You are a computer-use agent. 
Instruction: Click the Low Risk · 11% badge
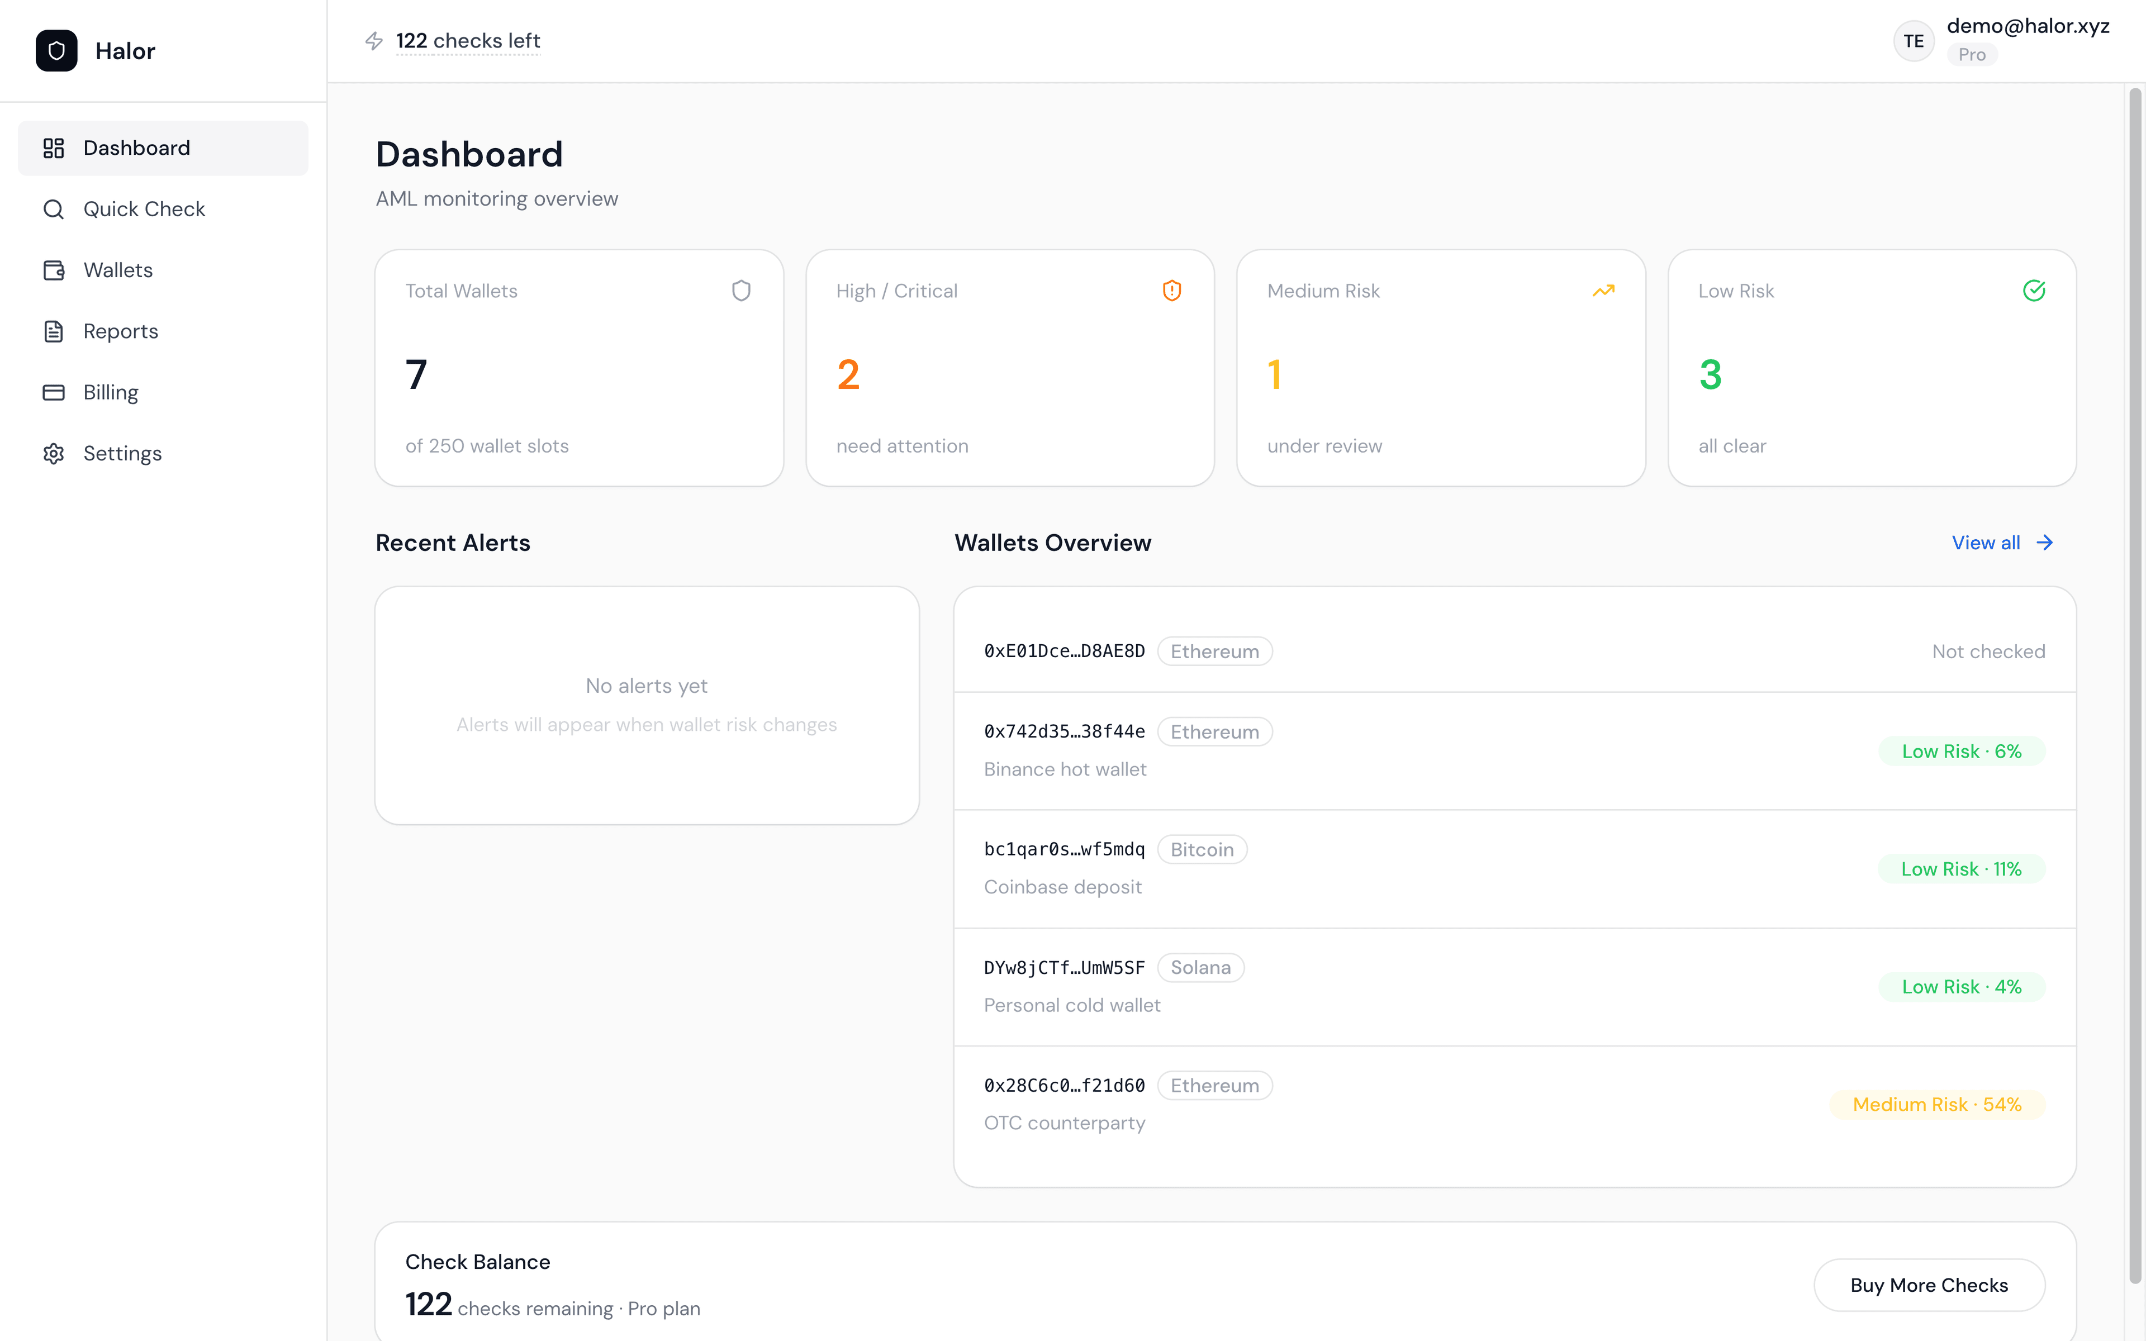1962,869
